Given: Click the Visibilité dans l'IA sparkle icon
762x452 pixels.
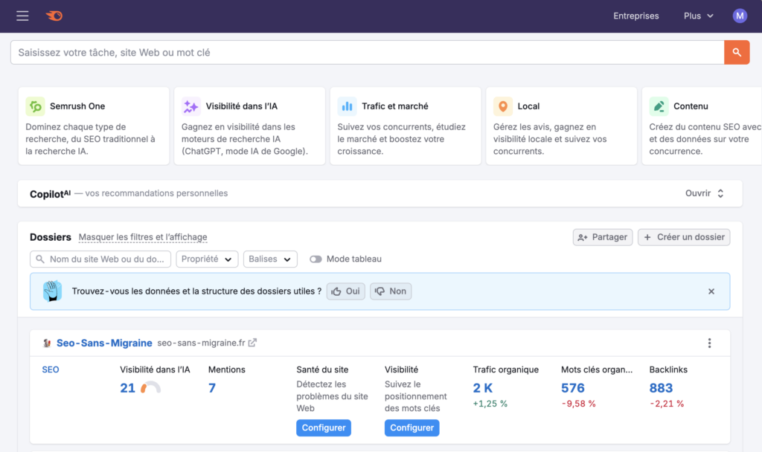Looking at the screenshot, I should click(x=191, y=106).
